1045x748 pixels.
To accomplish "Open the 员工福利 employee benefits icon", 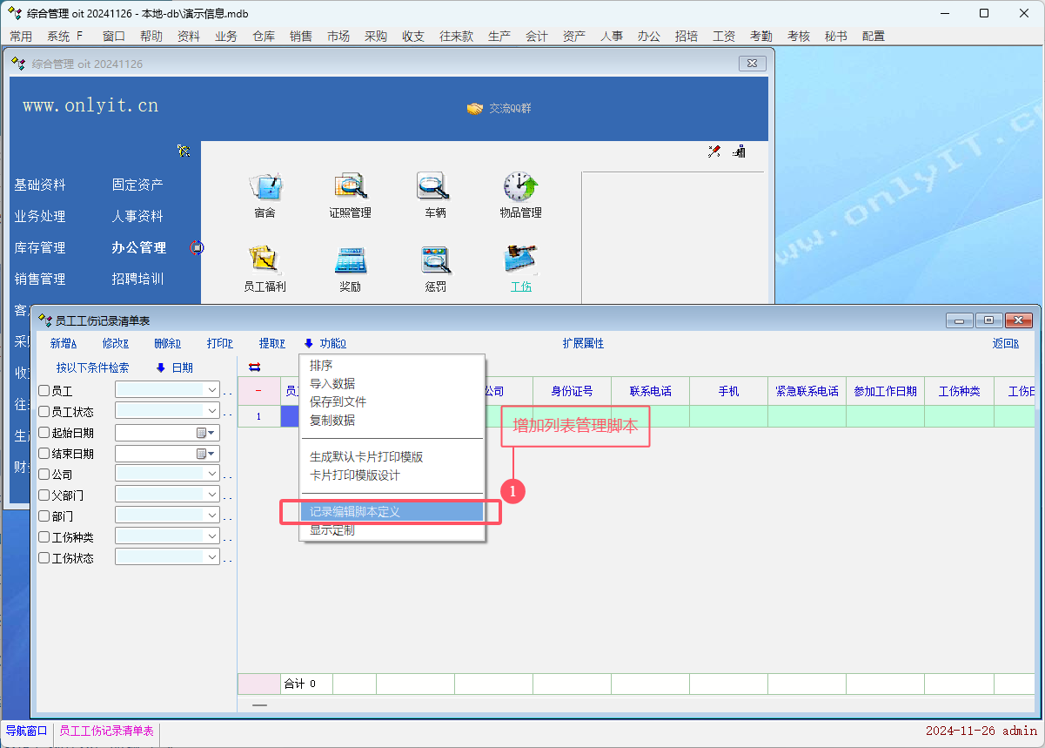I will tap(265, 260).
